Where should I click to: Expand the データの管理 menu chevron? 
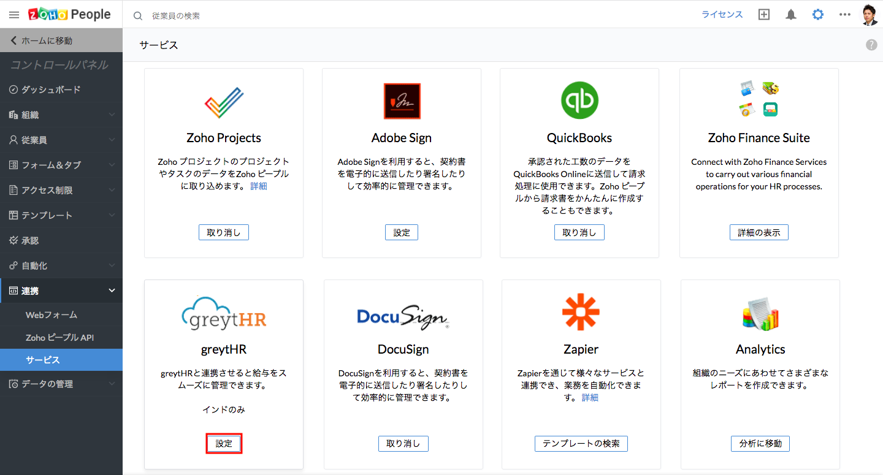tap(112, 384)
